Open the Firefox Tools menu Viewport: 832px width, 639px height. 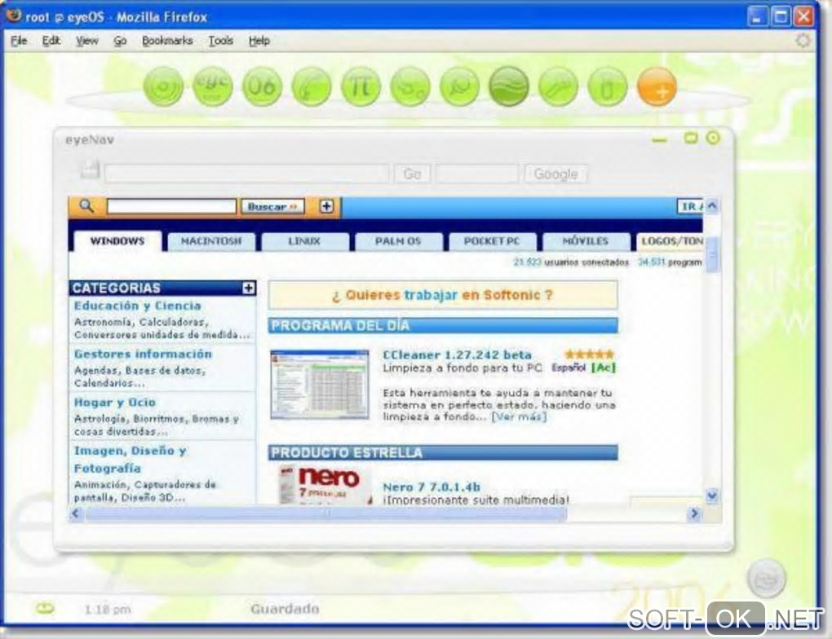pyautogui.click(x=221, y=41)
